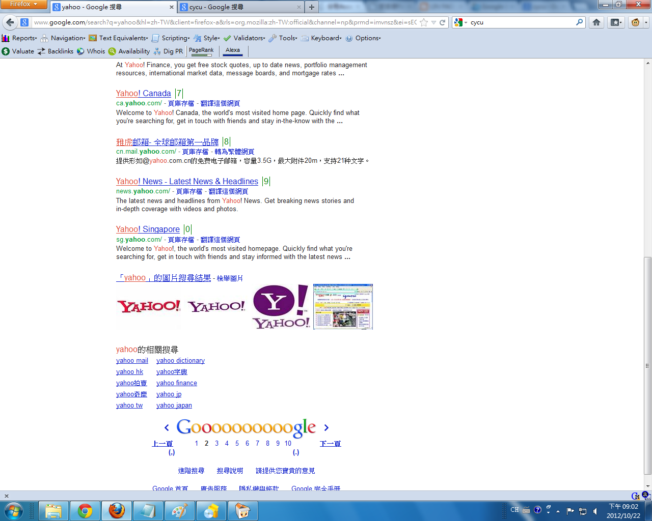Click the Valuate toolbar tool

pos(18,51)
